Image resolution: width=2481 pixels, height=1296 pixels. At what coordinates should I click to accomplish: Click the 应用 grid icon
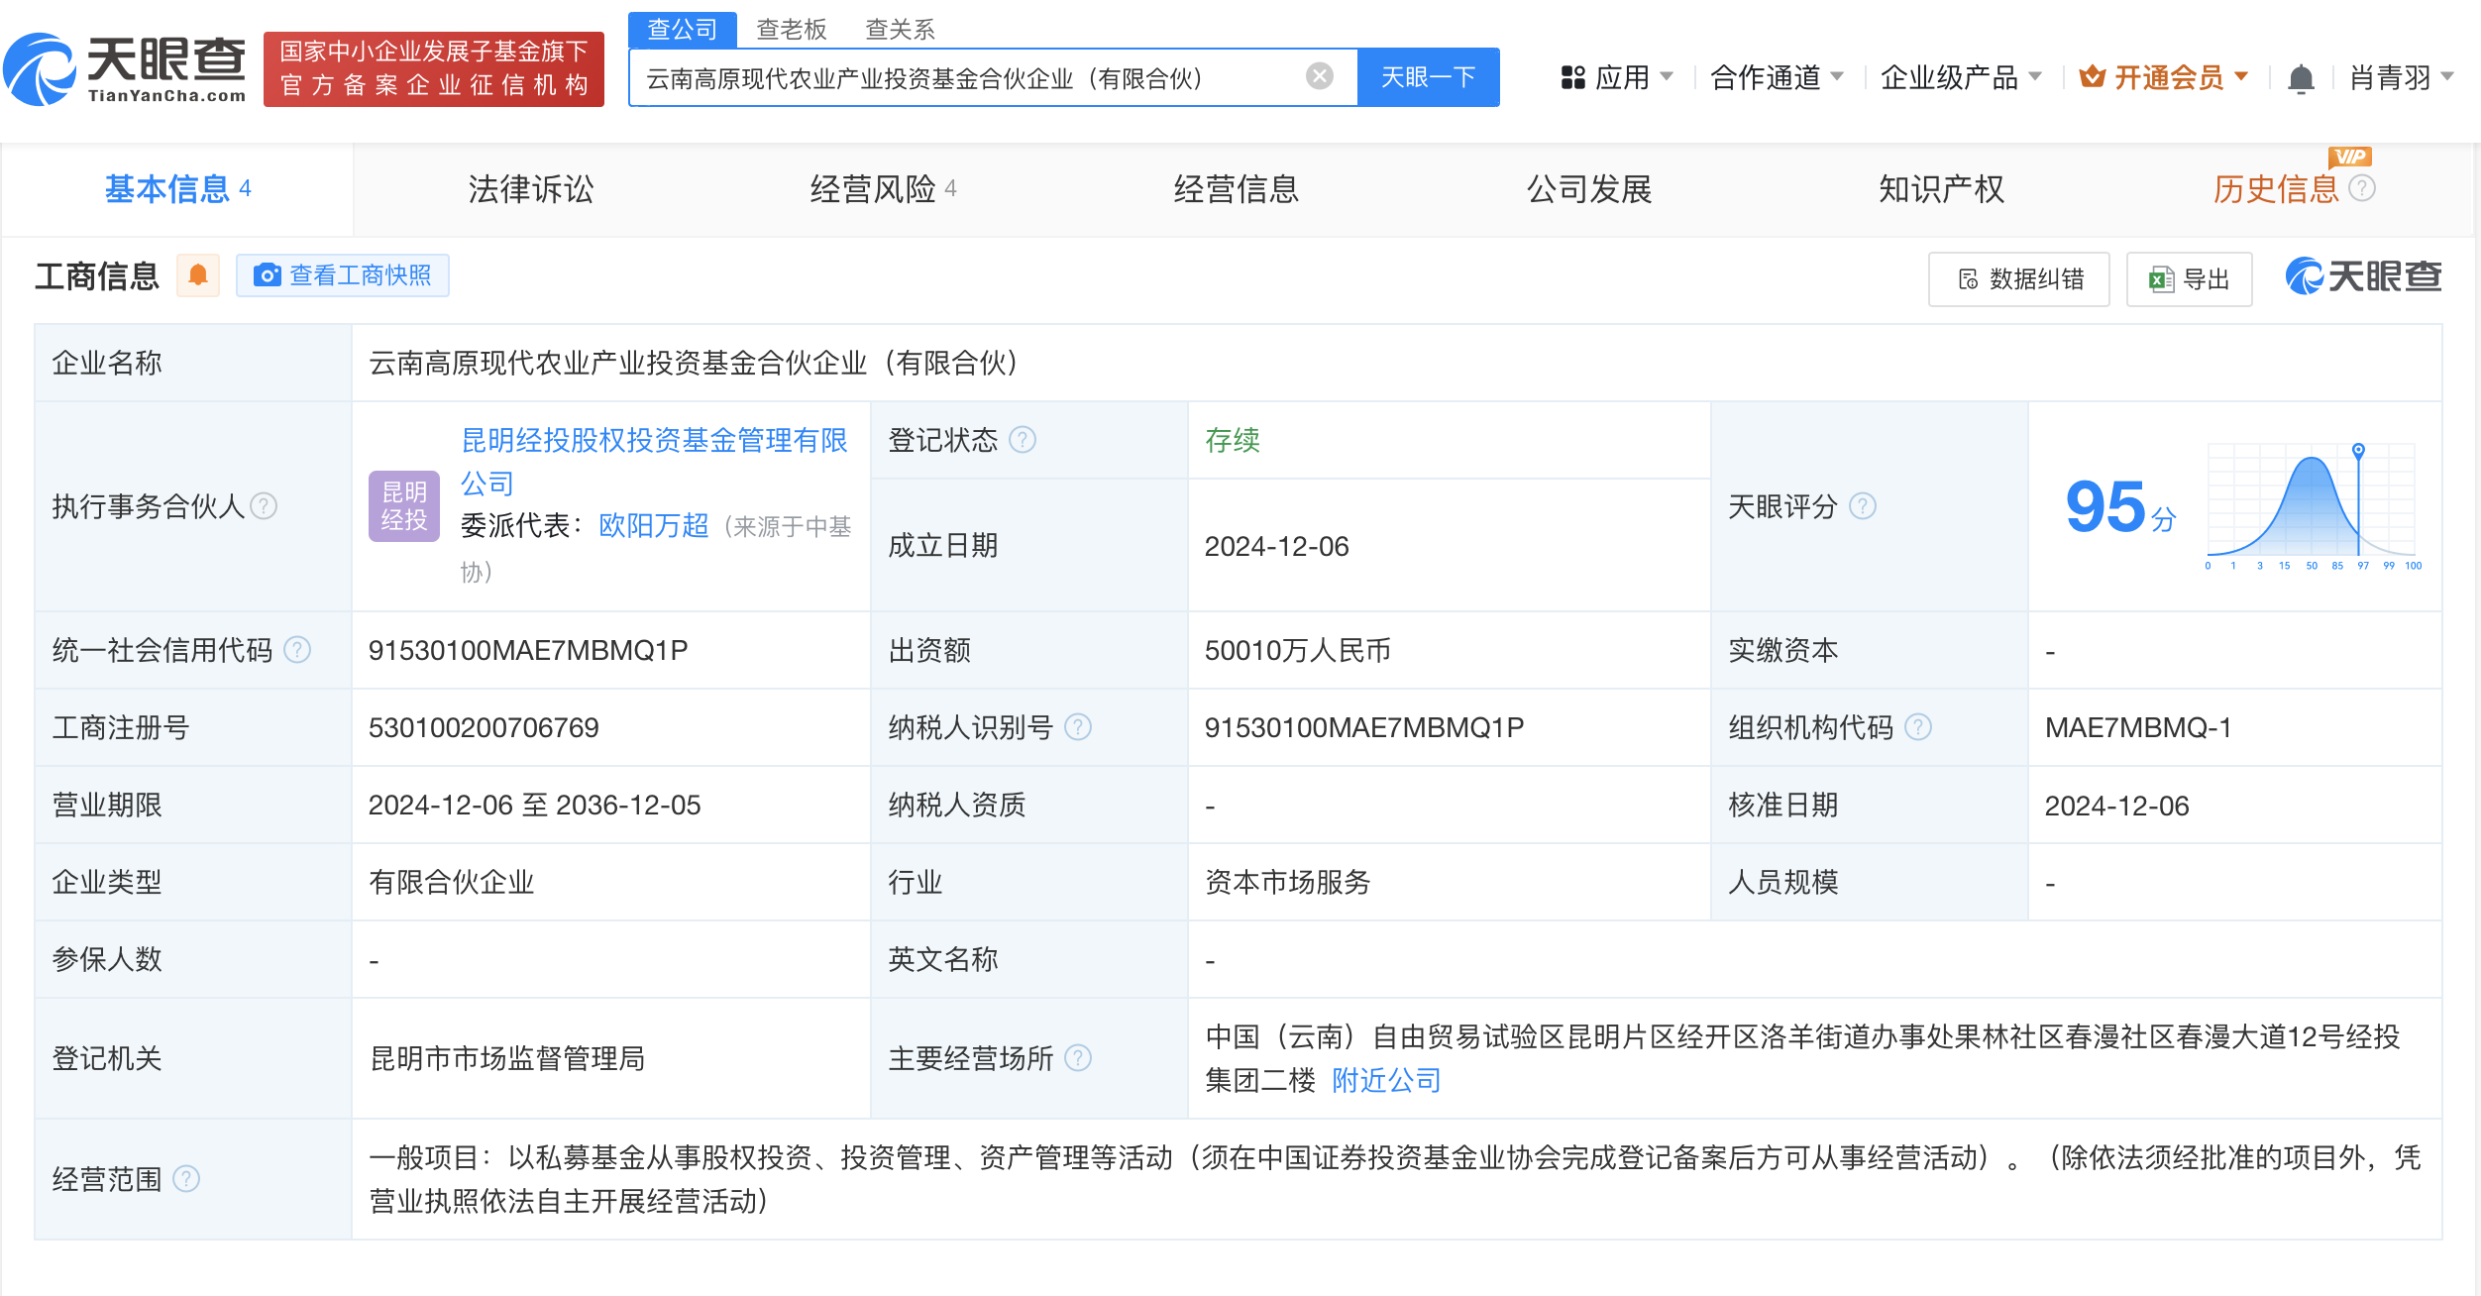point(1573,77)
